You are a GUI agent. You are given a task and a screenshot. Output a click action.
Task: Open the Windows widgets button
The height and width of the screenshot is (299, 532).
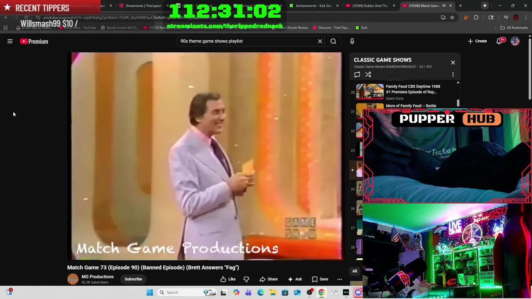pos(9,292)
